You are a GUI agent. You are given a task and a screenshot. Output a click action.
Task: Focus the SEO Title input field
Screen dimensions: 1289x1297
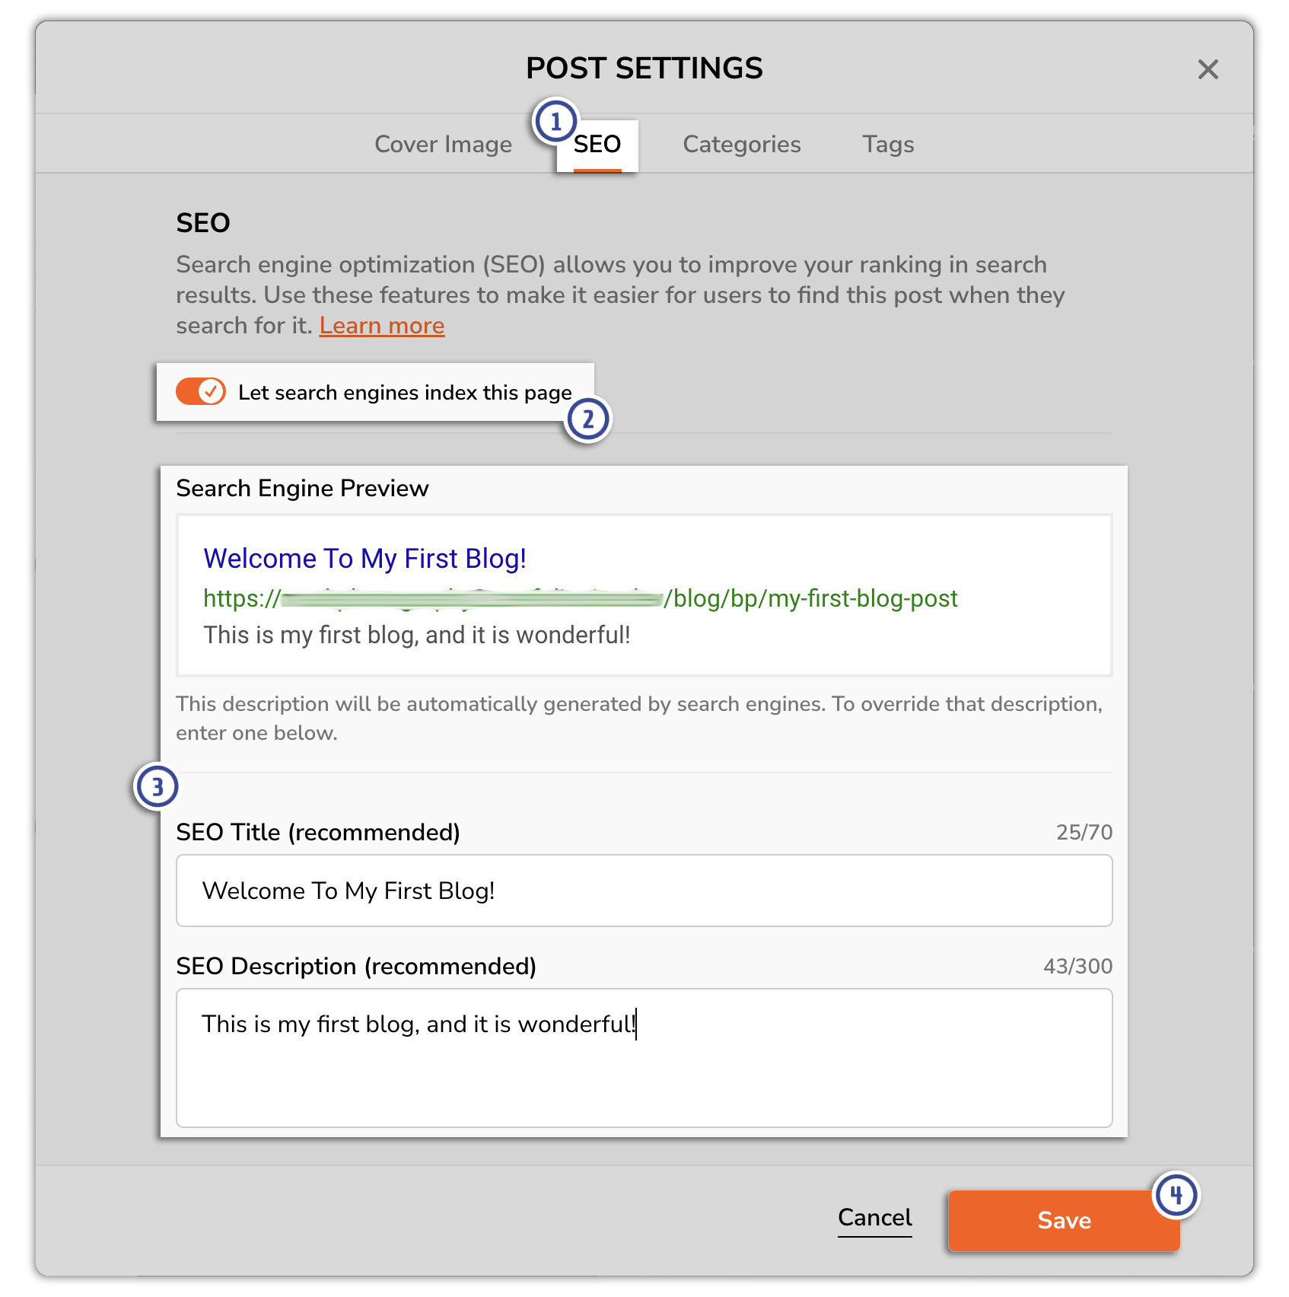pyautogui.click(x=644, y=891)
